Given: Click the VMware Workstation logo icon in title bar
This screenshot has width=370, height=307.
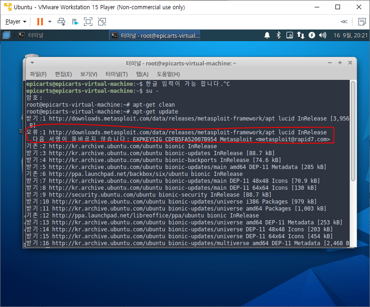Looking at the screenshot, I should pos(8,7).
